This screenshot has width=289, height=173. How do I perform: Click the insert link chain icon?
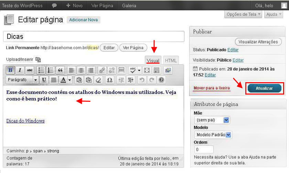tap(102, 70)
